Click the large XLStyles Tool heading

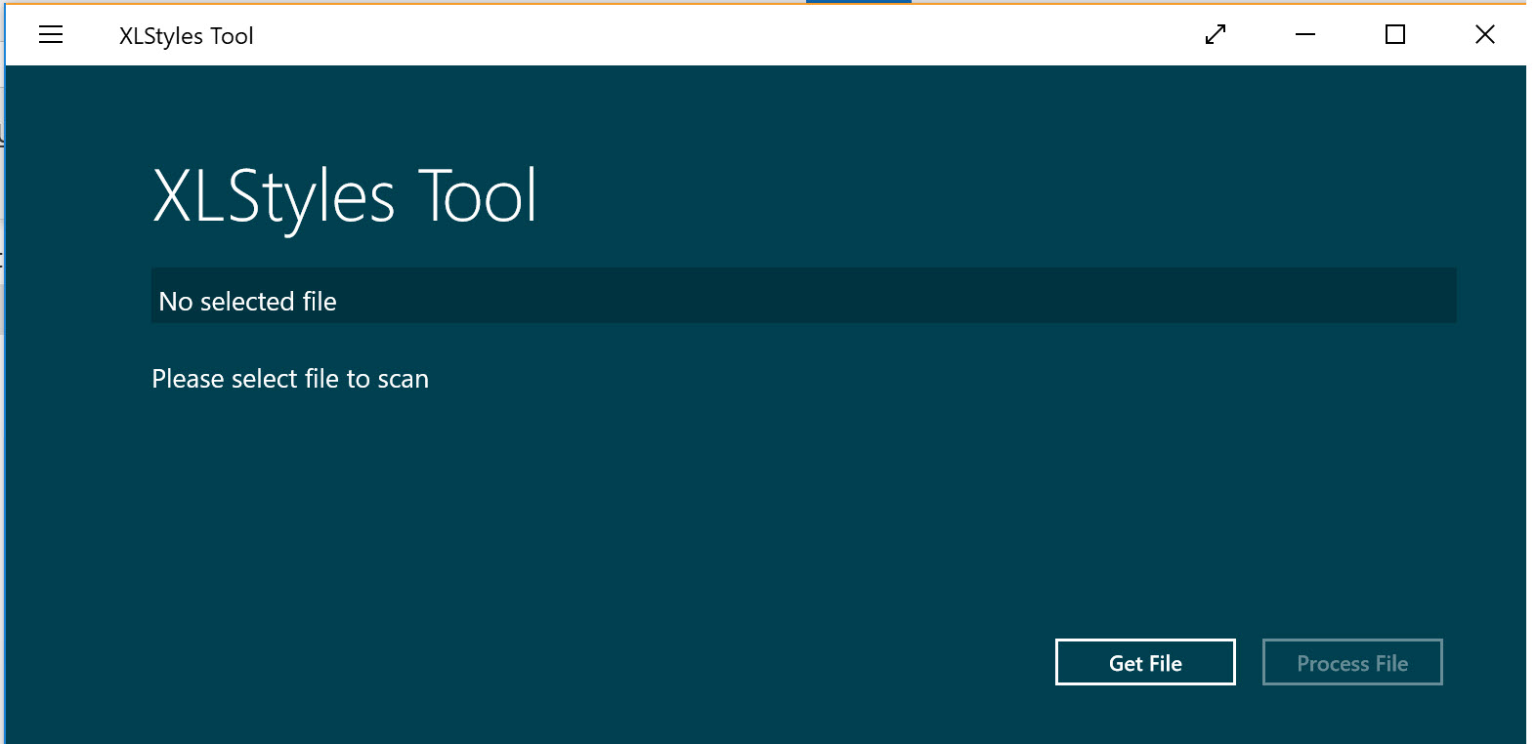(x=345, y=197)
